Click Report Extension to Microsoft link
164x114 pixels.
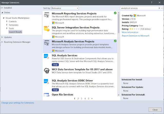coord(136,36)
